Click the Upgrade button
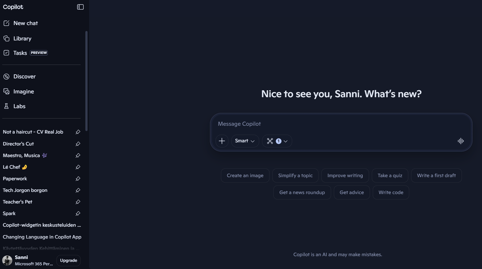 point(69,260)
